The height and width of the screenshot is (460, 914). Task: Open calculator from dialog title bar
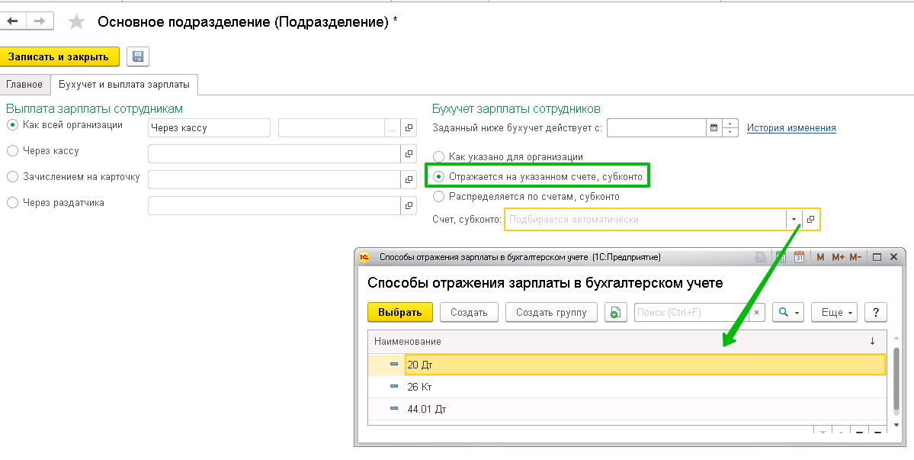coord(780,257)
